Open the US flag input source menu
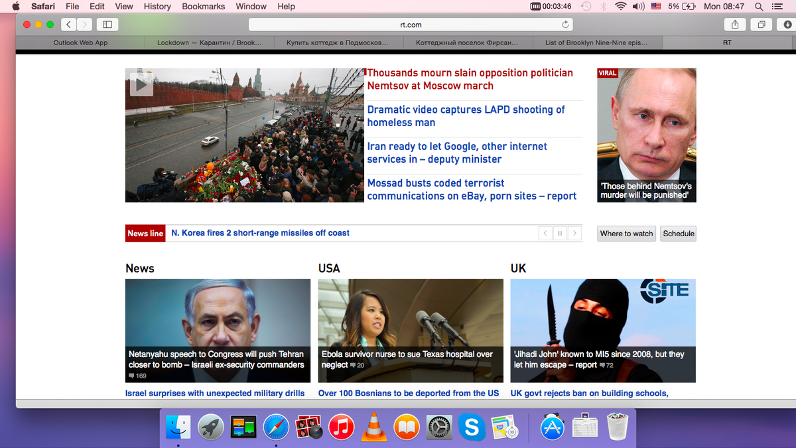The width and height of the screenshot is (796, 448). 656,7
